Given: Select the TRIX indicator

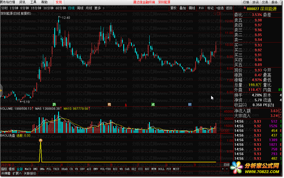Looking at the screenshot, I should 56,169.
